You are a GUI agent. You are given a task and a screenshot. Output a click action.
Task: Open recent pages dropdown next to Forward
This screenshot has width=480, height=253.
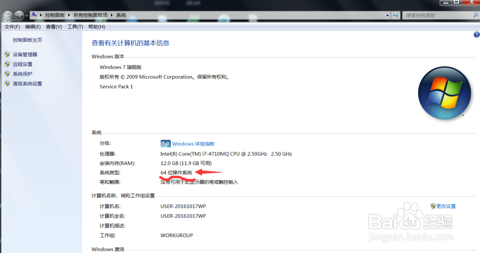(26, 15)
